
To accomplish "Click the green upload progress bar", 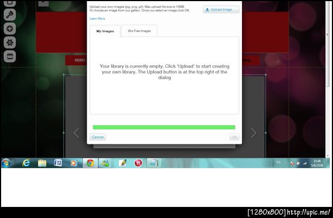I will point(164,127).
